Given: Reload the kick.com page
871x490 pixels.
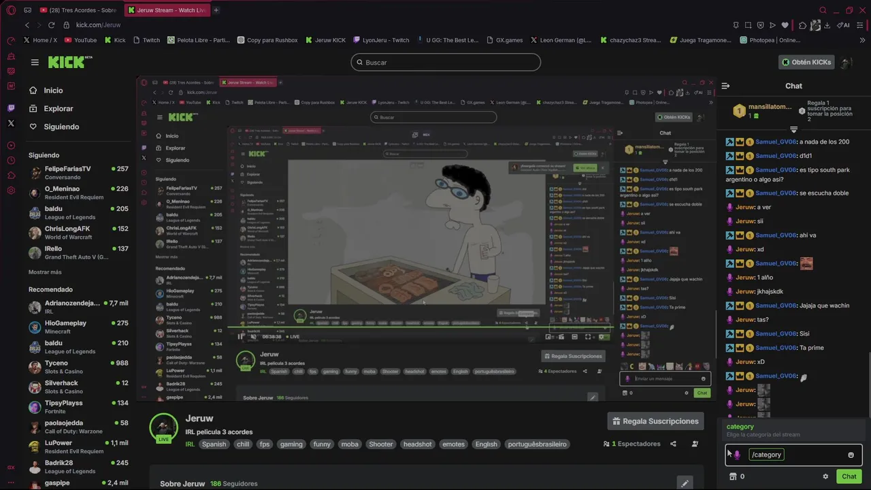Looking at the screenshot, I should pyautogui.click(x=51, y=25).
